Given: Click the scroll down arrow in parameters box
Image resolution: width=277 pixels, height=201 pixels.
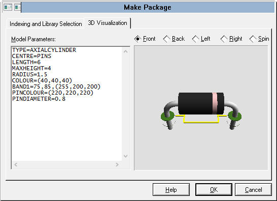Looking at the screenshot, I should [x=126, y=156].
